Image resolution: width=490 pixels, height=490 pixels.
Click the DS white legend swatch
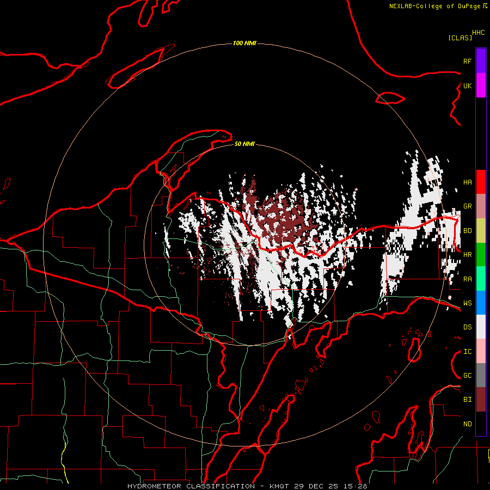[481, 327]
